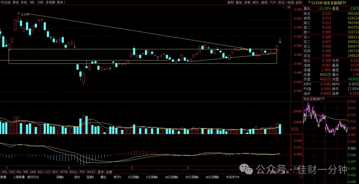Select the BOLL indicator tab

tap(73, 172)
